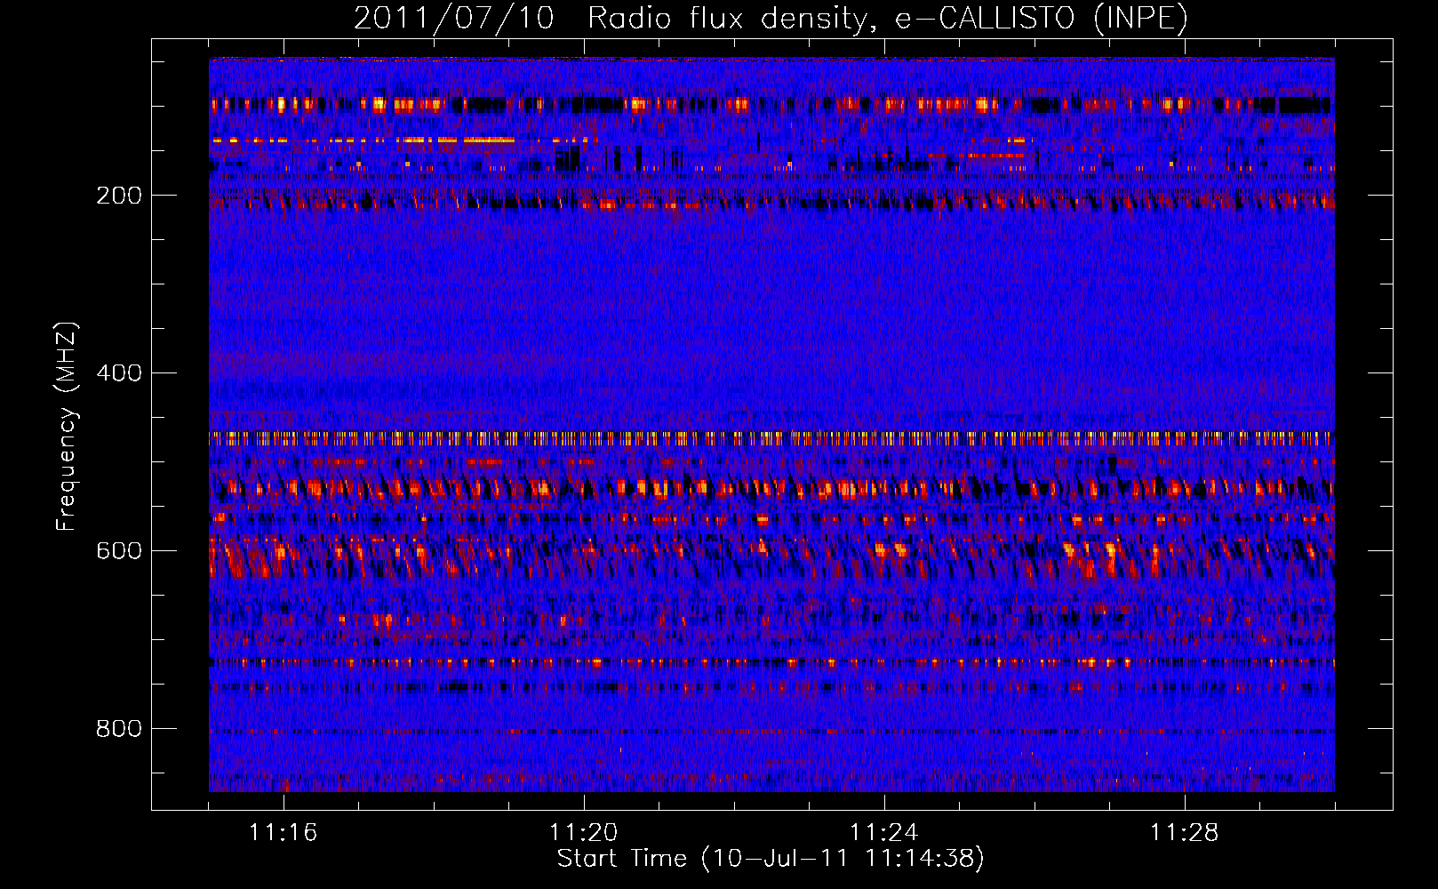Click the 'Start Time (10-Jul-11 11:14:38)' label
Screen dimensions: 1438x889
[x=771, y=859]
